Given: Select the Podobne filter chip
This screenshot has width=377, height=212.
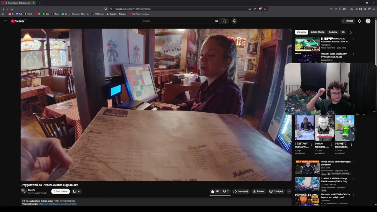Looking at the screenshot, I should (x=333, y=32).
